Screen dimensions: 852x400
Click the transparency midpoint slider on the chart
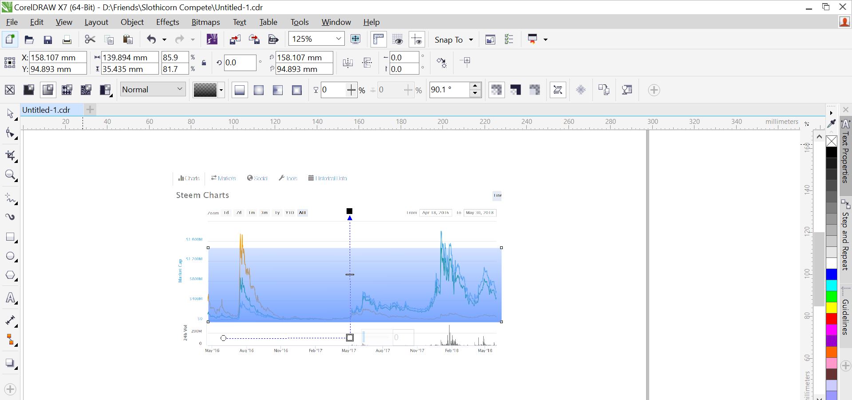coord(350,274)
